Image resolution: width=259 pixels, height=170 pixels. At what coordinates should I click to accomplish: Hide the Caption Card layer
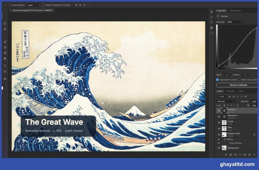pyautogui.click(x=219, y=135)
